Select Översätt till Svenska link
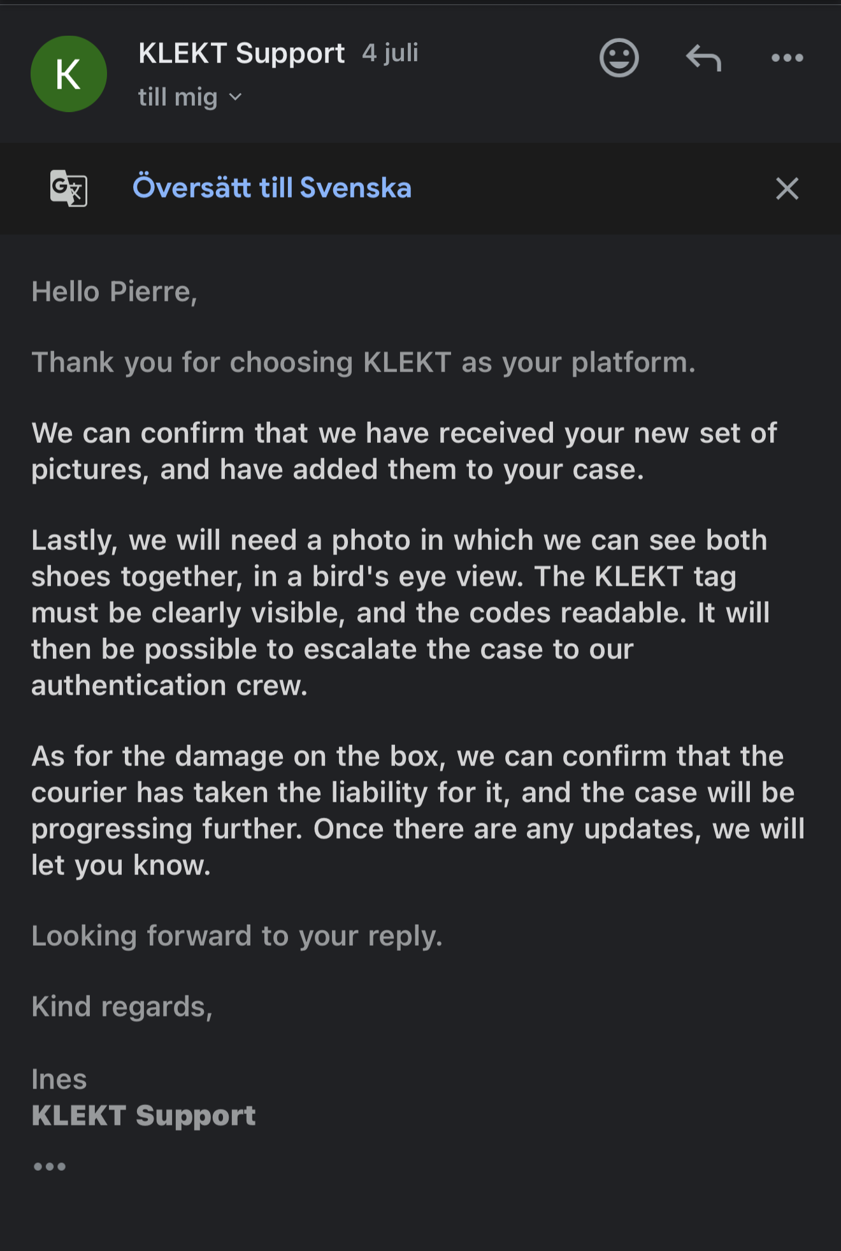The height and width of the screenshot is (1251, 841). 272,188
